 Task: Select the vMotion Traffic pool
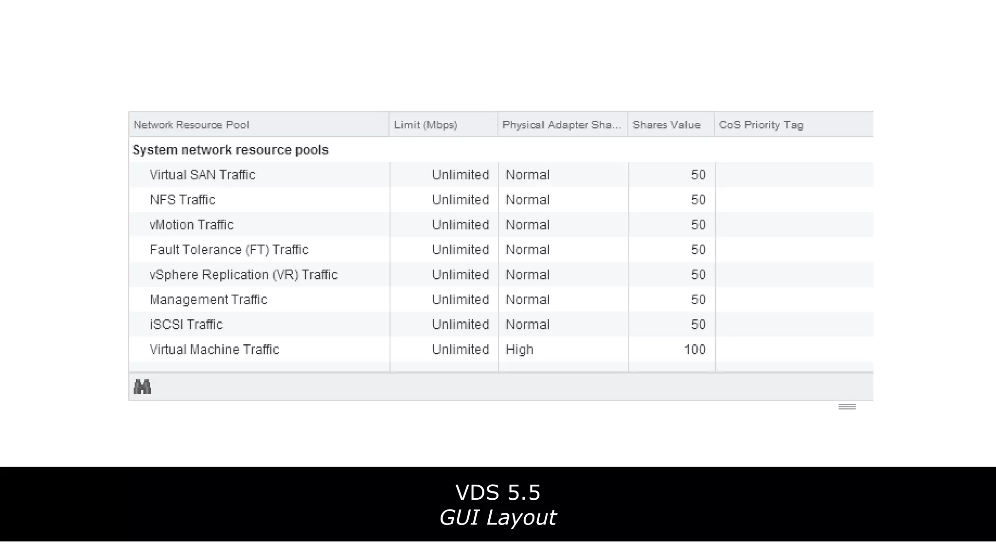point(501,225)
